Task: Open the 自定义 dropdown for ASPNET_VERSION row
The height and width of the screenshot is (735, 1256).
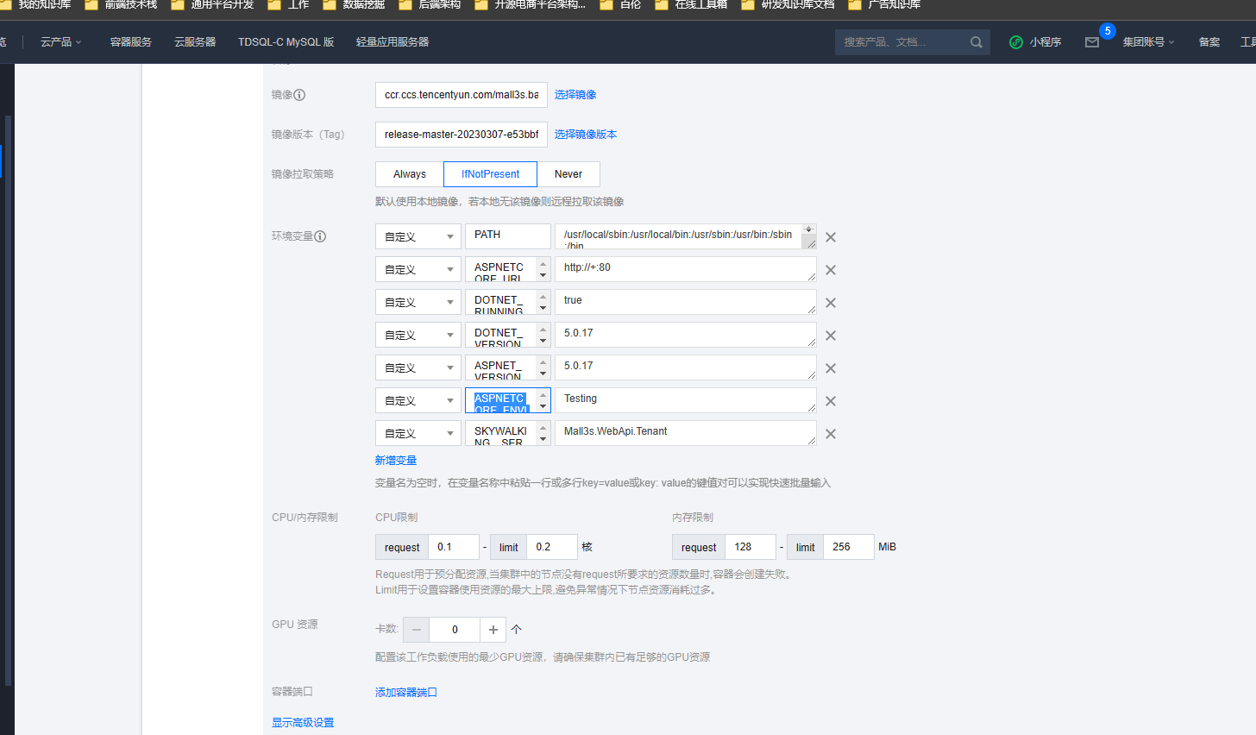Action: pos(418,367)
